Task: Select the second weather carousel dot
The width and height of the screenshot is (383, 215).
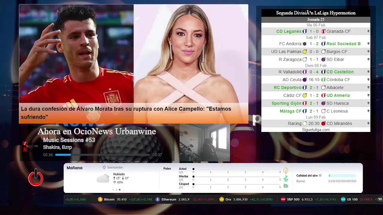Action: pos(116,190)
